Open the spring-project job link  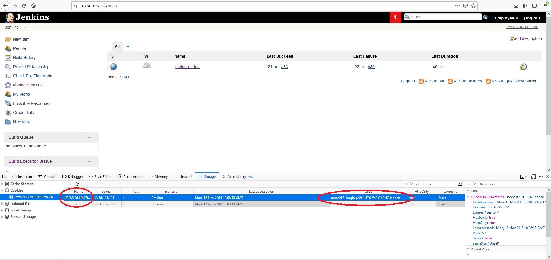[x=188, y=67]
